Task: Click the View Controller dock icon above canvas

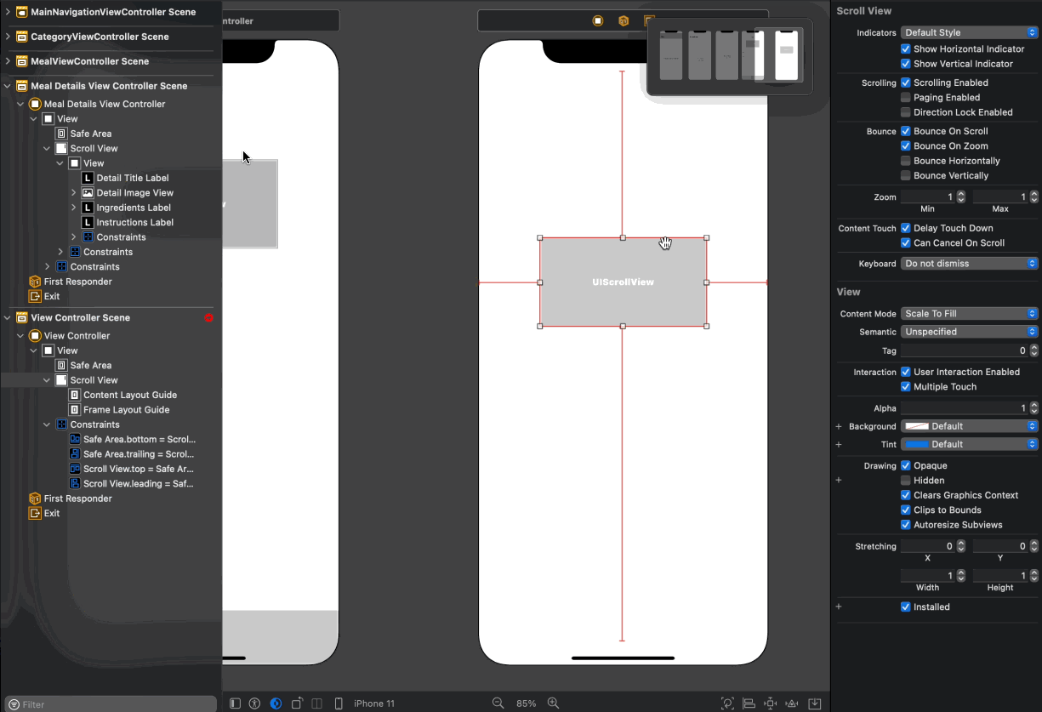Action: pos(598,20)
